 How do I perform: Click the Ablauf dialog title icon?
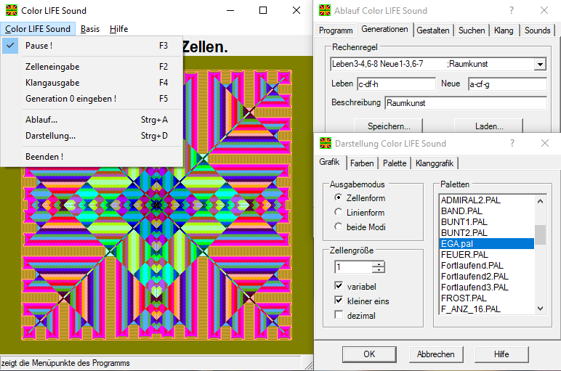(325, 10)
